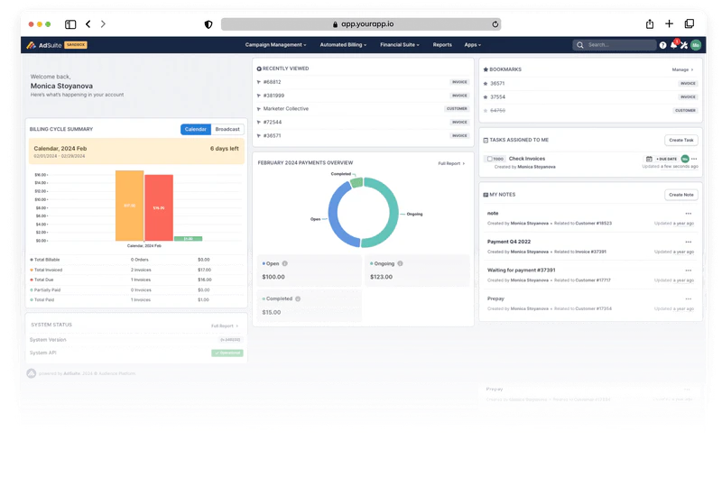Click info icon next to Ongoing payments
Image resolution: width=722 pixels, height=477 pixels.
click(400, 263)
